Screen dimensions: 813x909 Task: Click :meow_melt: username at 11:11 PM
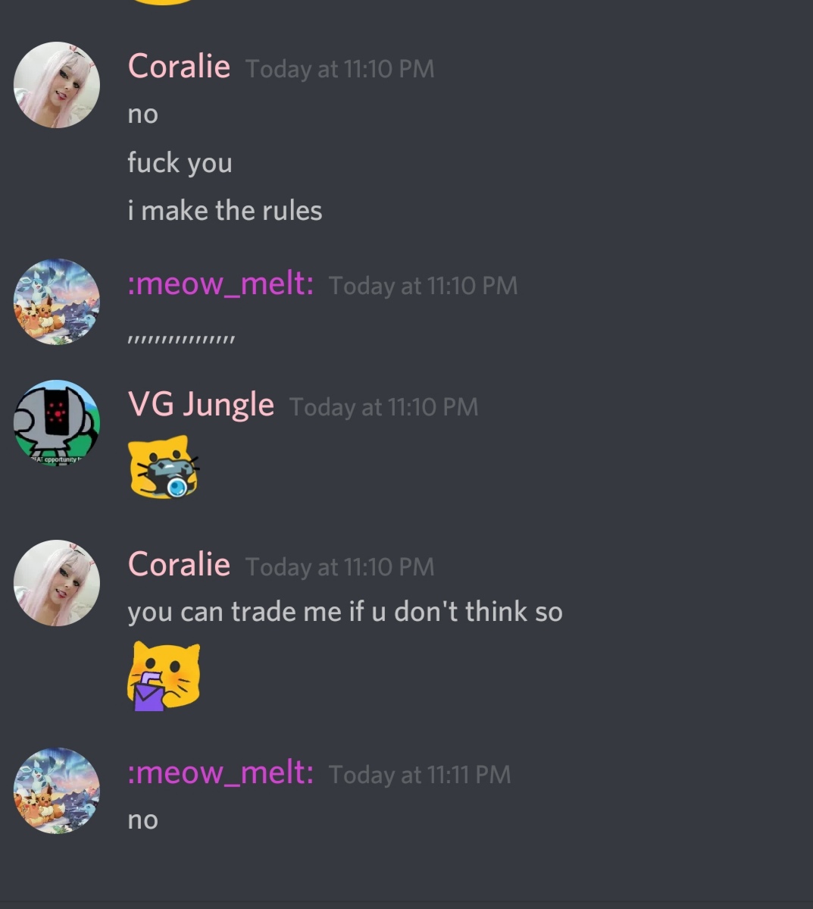tap(220, 773)
